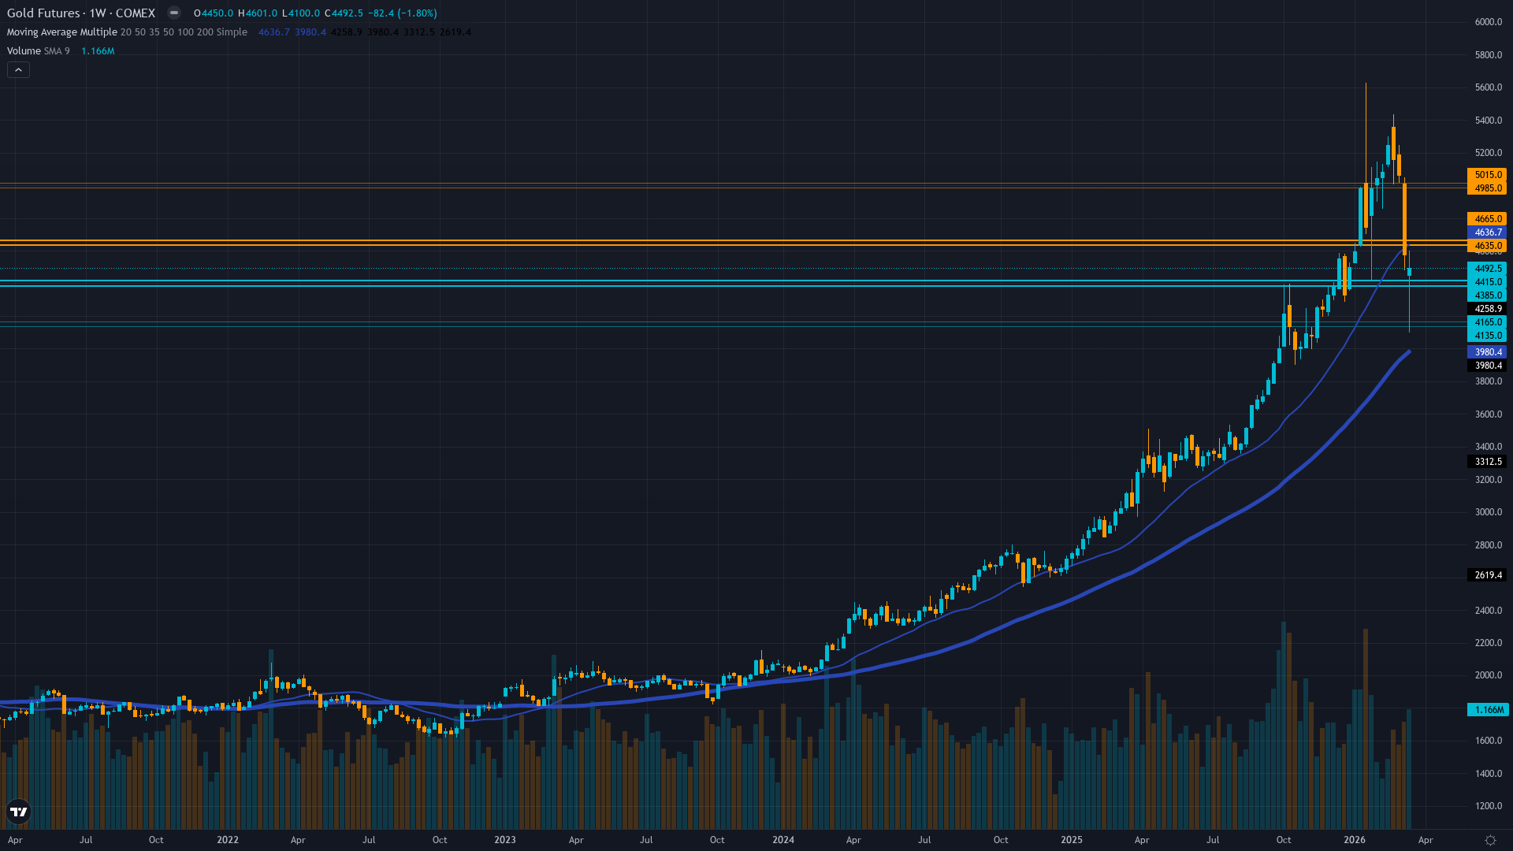Click the 1200.0 price scale tick
The height and width of the screenshot is (851, 1513).
[1489, 806]
